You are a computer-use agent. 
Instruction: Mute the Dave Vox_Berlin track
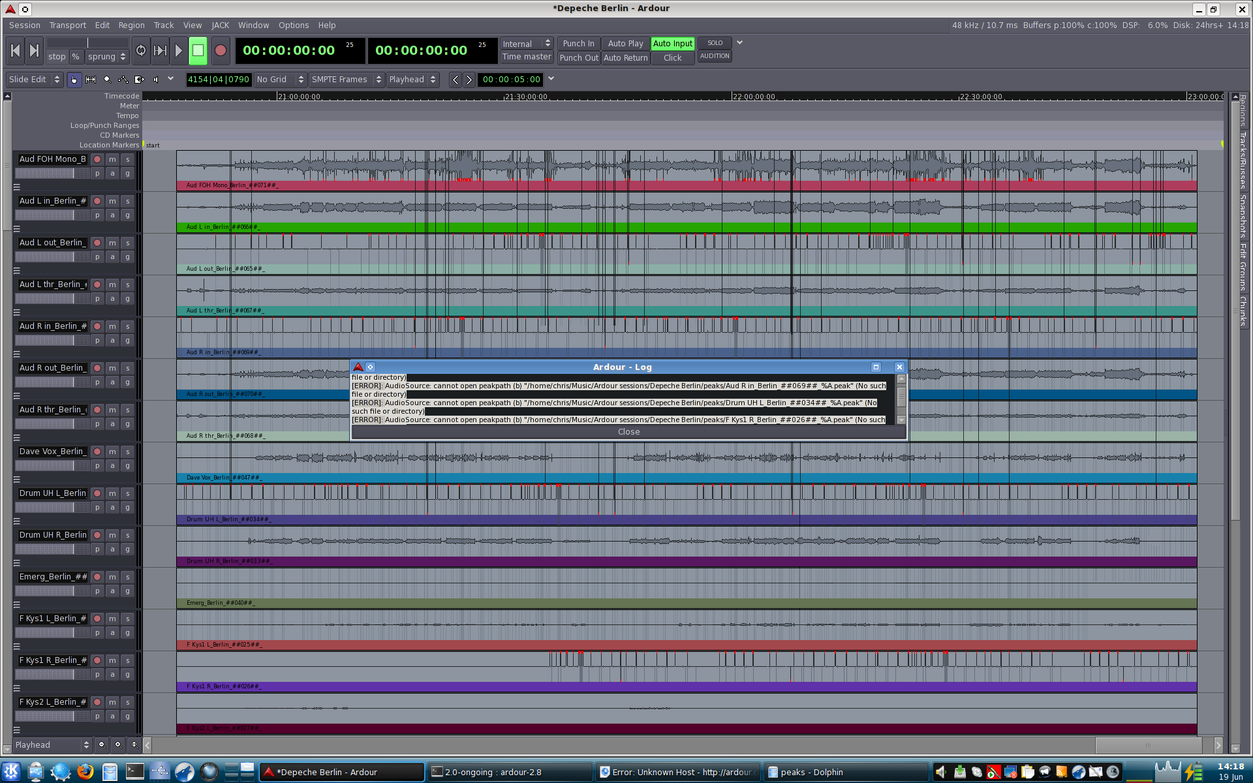[112, 452]
